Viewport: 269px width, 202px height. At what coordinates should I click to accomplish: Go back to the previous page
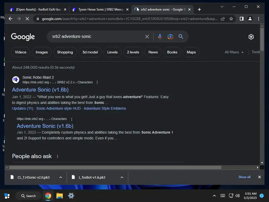(x=11, y=19)
